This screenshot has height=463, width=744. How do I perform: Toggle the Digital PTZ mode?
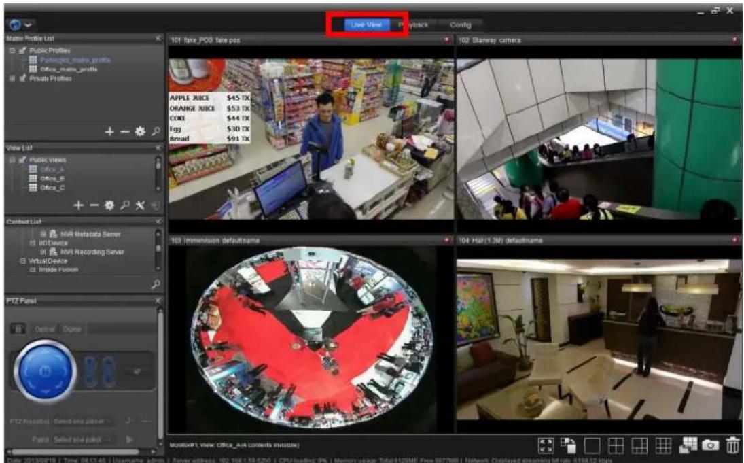71,329
